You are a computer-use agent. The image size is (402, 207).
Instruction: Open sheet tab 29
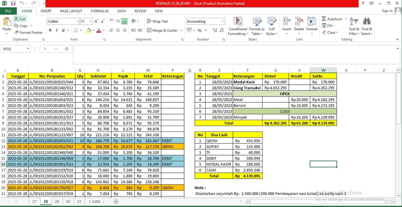pos(57,202)
